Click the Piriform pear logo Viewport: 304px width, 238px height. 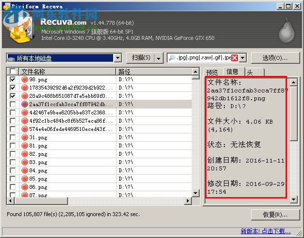click(287, 31)
